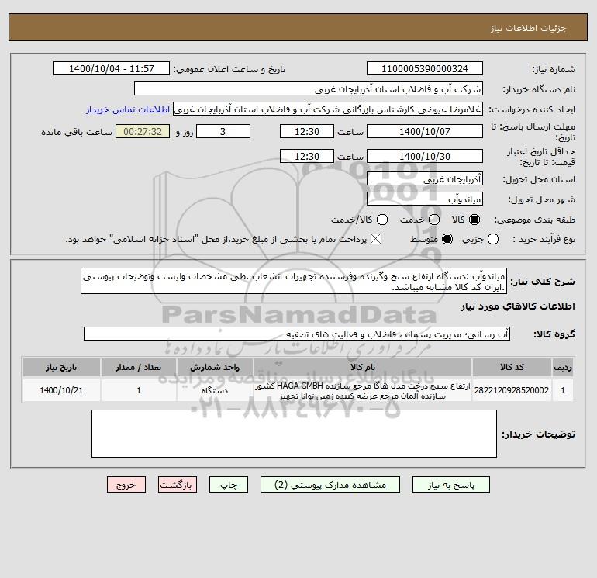The height and width of the screenshot is (578, 597).
Task: Click the need number field 1100005390000324
Action: [425, 68]
